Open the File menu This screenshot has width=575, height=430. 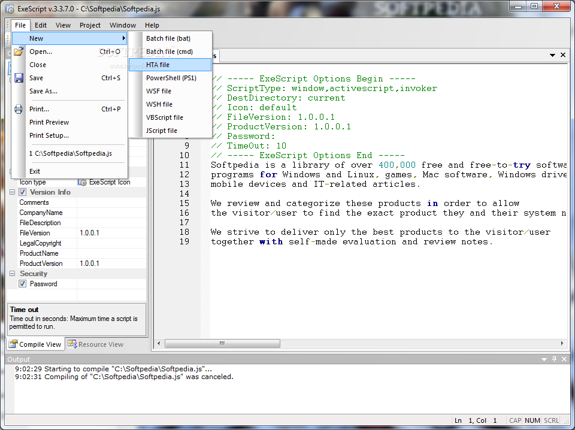20,25
